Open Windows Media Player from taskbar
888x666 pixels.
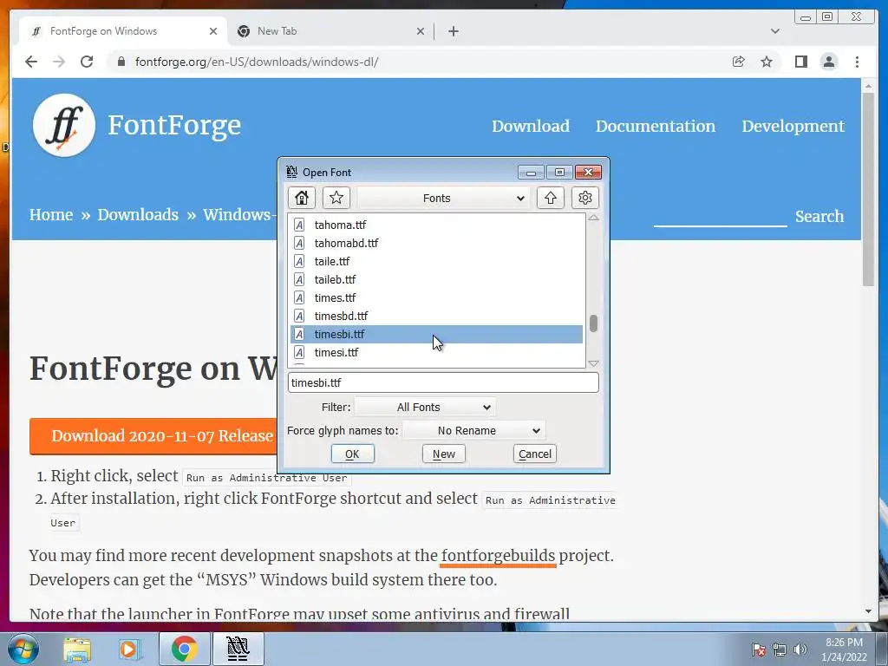pyautogui.click(x=129, y=649)
